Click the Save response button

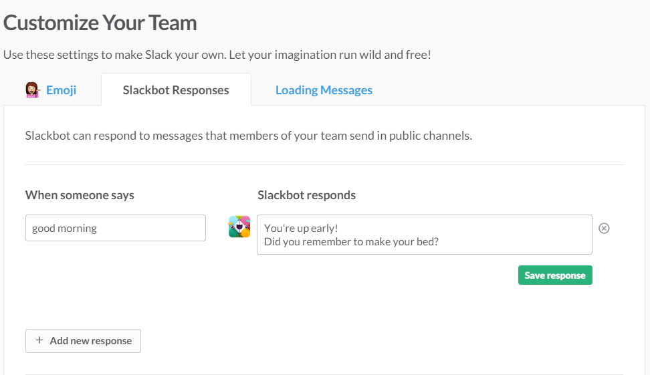tap(555, 275)
